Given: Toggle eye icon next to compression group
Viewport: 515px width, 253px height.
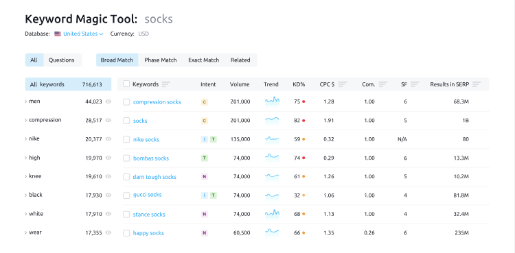Looking at the screenshot, I should [108, 120].
